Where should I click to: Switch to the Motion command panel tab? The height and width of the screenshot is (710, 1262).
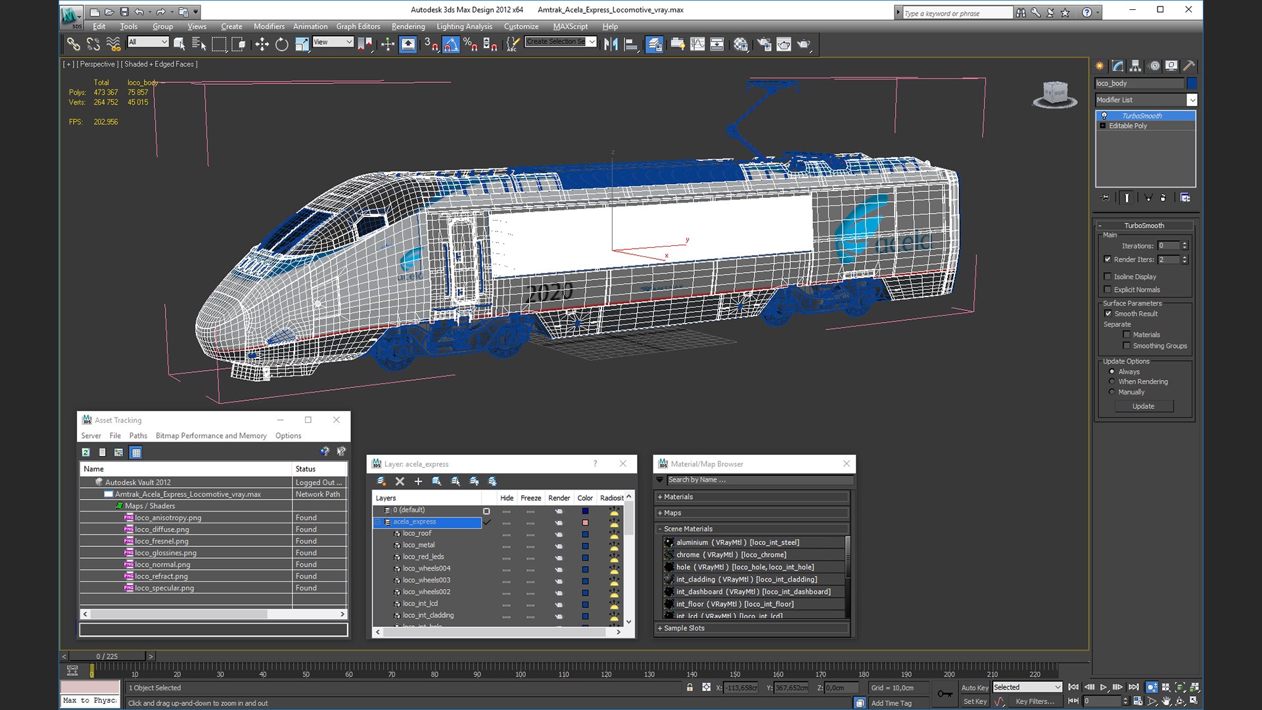coord(1154,66)
